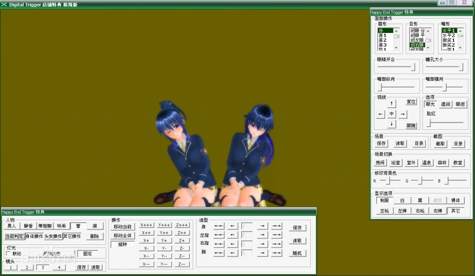Switch the scene to 温泉
This screenshot has height=276, width=475.
(426, 163)
